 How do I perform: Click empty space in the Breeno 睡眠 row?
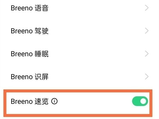93,54
